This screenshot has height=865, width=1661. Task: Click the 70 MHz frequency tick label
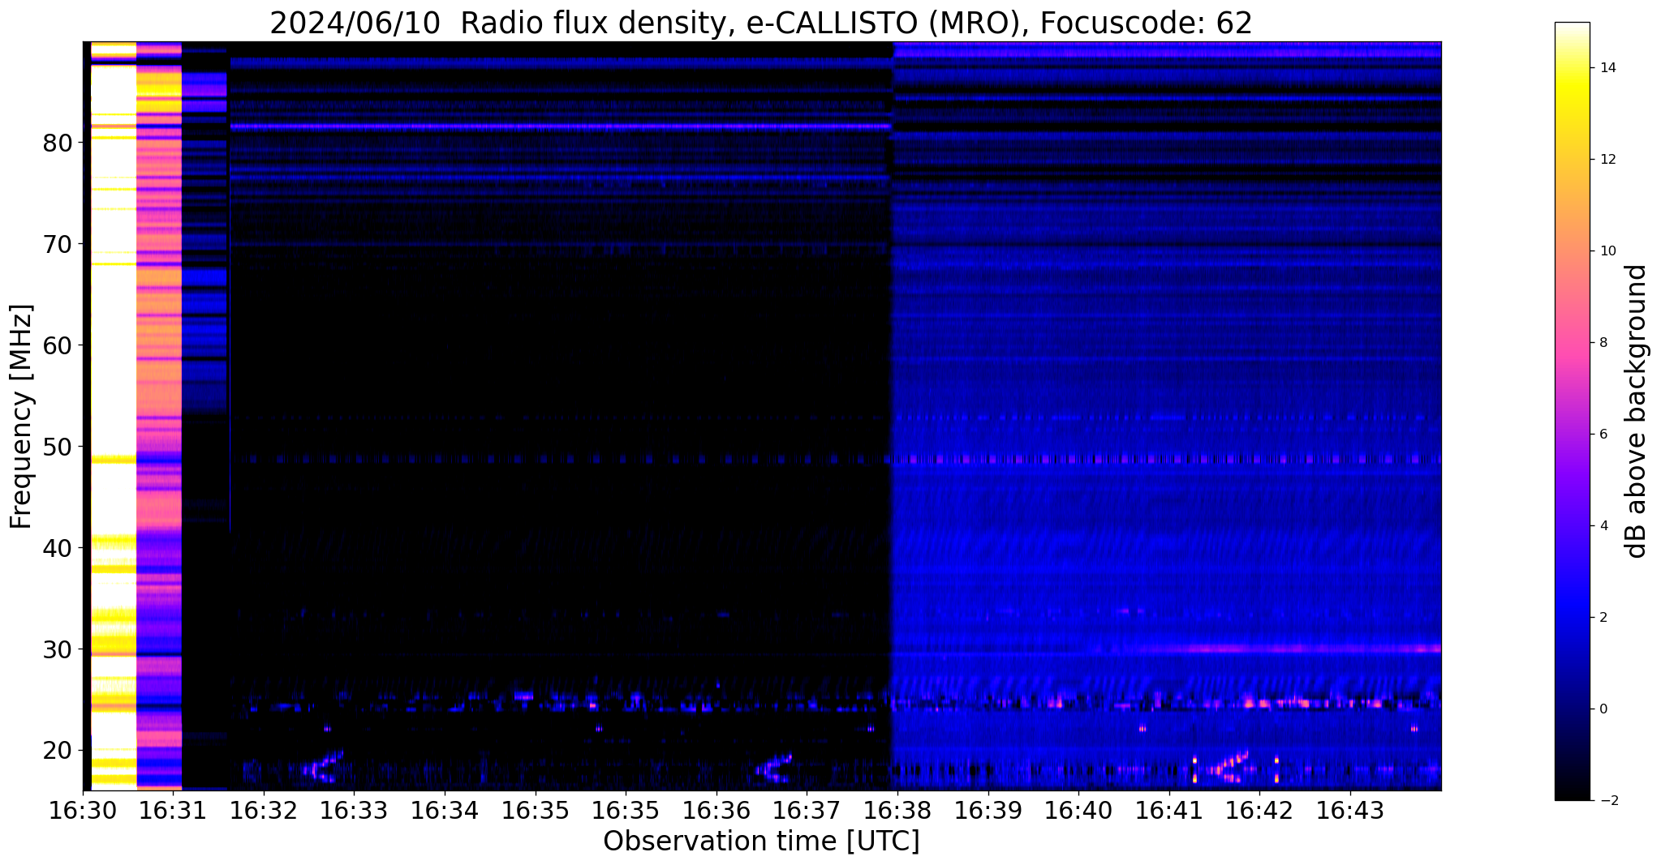pyautogui.click(x=56, y=244)
